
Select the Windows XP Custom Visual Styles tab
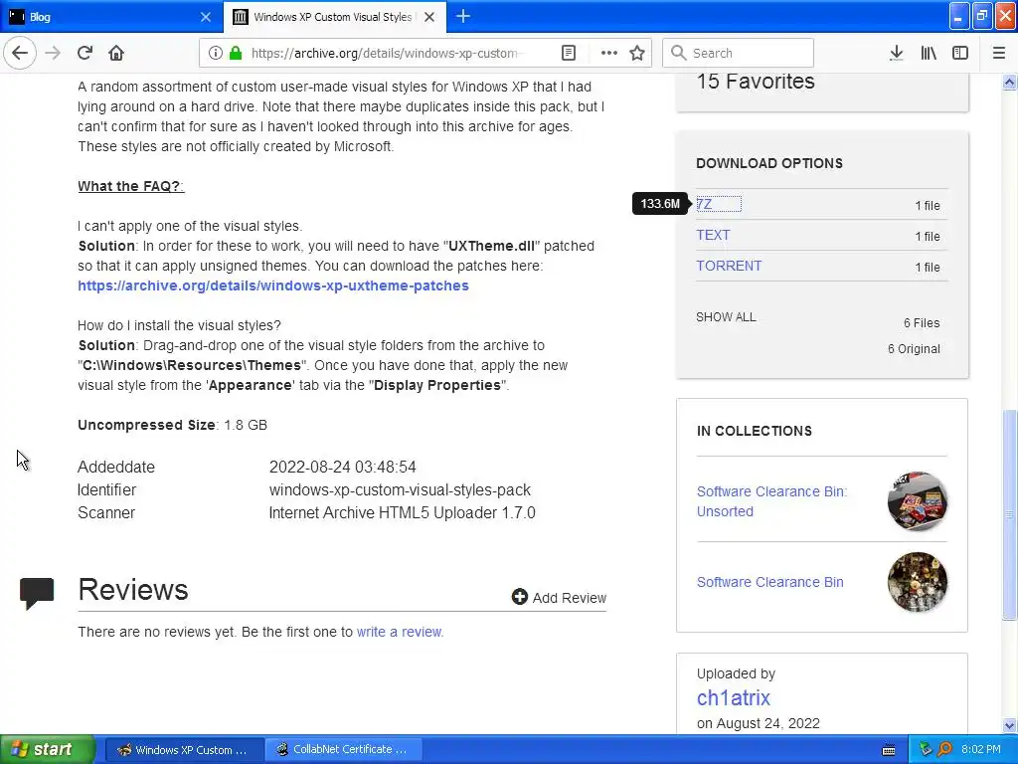coord(334,17)
